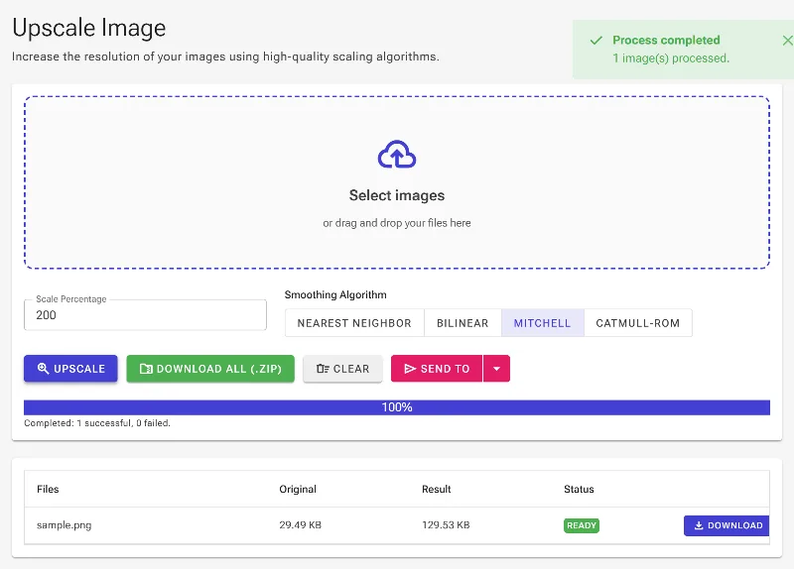The image size is (794, 569).
Task: Click the Status column header
Action: [x=579, y=489]
